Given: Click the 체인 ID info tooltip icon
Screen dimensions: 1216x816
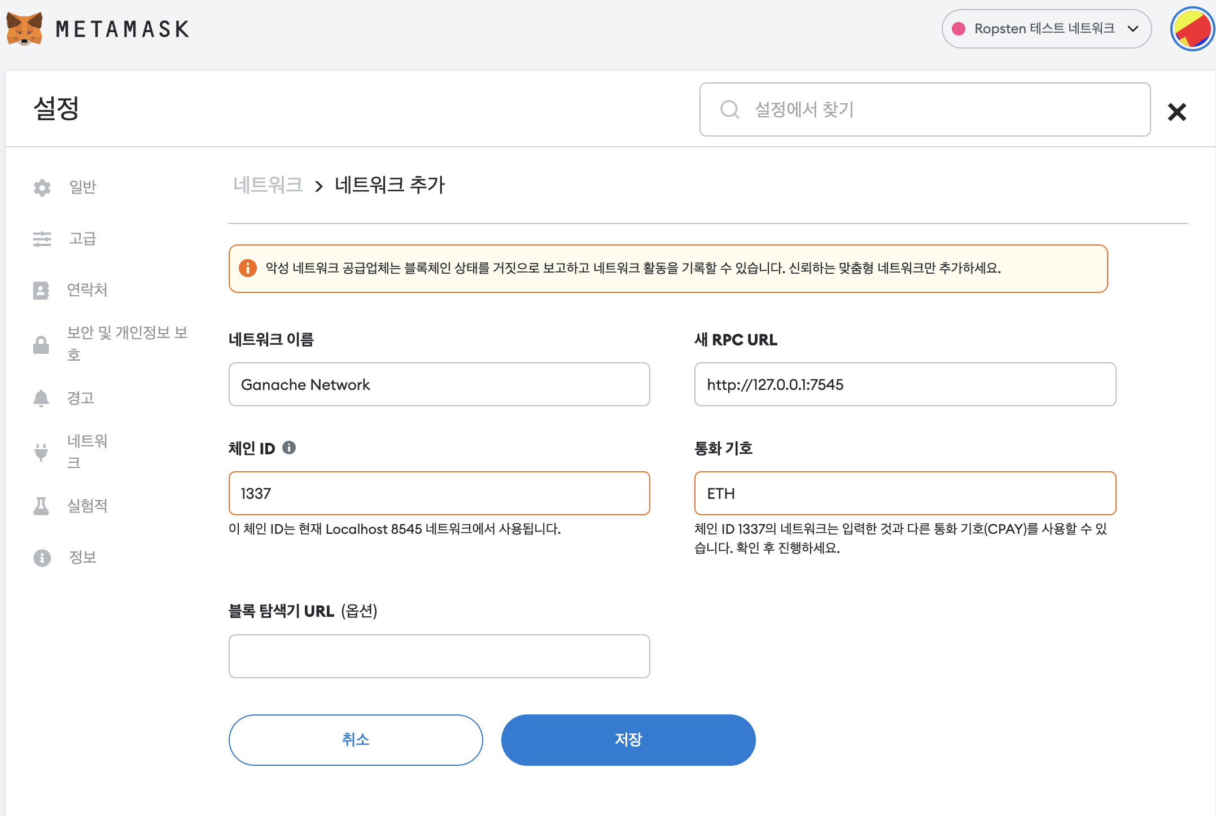Looking at the screenshot, I should [289, 448].
